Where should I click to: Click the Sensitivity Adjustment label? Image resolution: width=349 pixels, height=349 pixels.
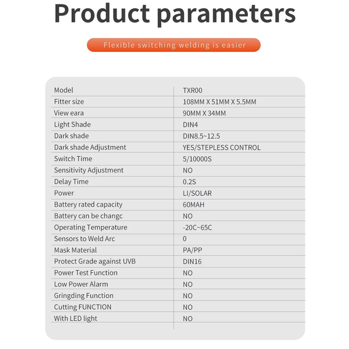pyautogui.click(x=89, y=170)
